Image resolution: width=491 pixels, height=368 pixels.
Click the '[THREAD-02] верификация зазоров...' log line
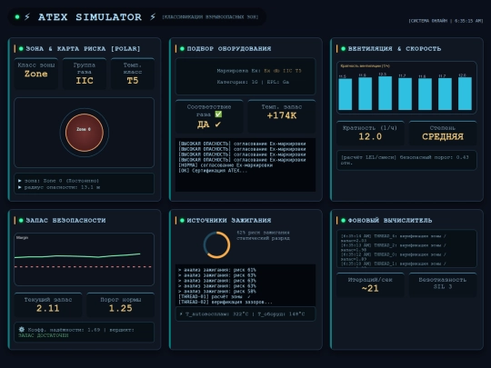point(225,303)
